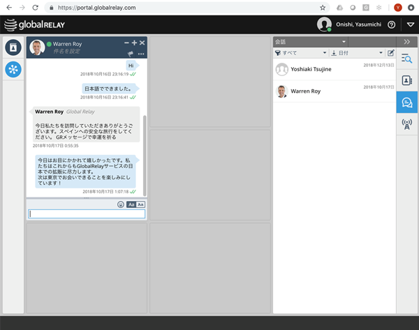
Task: Open the contacts directory icon in right rail
Action: [x=406, y=80]
